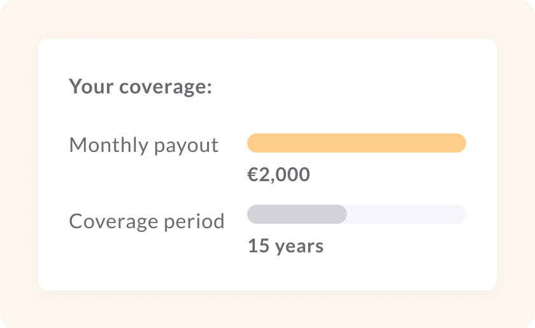Image resolution: width=535 pixels, height=328 pixels.
Task: Click the number 15 in the period value
Action: 259,245
